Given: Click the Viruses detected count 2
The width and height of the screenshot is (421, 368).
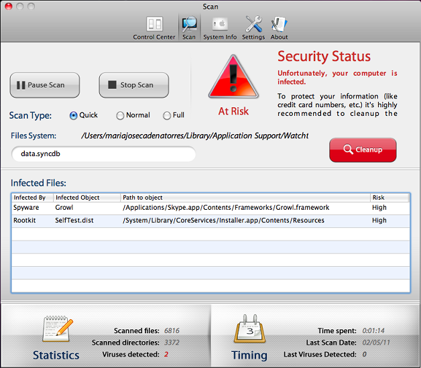Looking at the screenshot, I should click(x=166, y=355).
